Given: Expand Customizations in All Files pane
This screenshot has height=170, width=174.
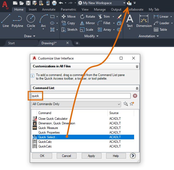Looking at the screenshot, I should click(x=137, y=67).
